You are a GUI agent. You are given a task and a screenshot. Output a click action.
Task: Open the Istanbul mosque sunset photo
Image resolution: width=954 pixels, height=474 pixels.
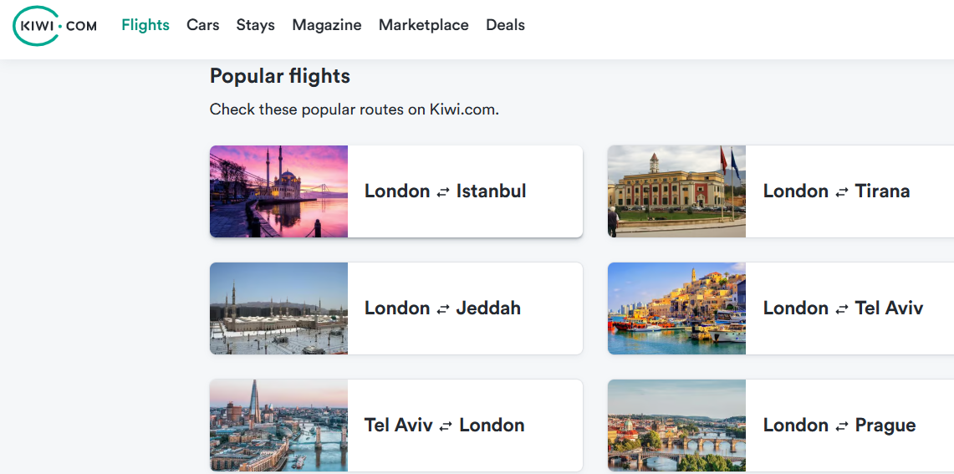click(278, 191)
